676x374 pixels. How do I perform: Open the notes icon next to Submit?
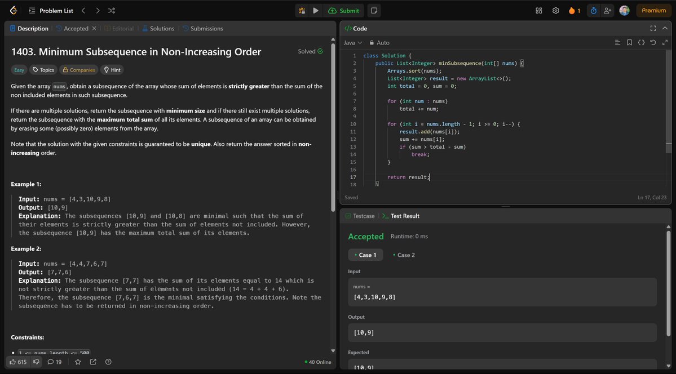(374, 11)
